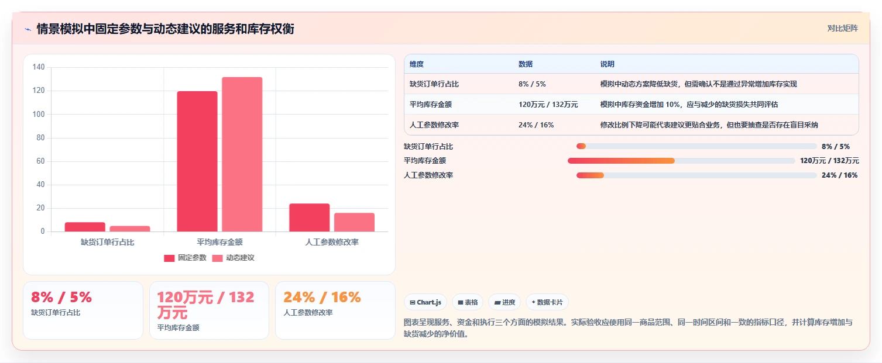882x363 pixels.
Task: Click the 动态建议 bar for 平均库存金额
Action: point(242,154)
